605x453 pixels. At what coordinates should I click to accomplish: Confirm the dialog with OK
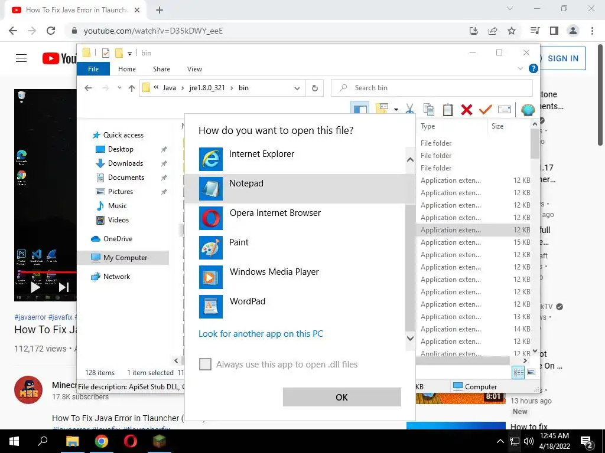tap(342, 397)
